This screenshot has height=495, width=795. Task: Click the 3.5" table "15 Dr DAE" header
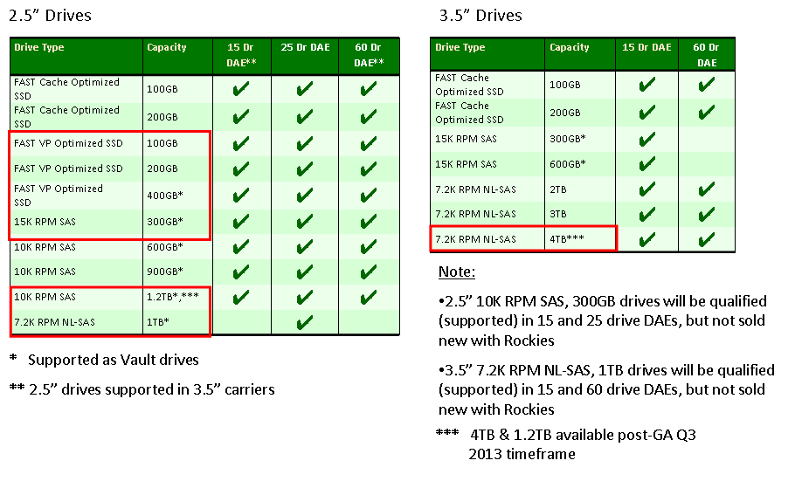[x=647, y=47]
